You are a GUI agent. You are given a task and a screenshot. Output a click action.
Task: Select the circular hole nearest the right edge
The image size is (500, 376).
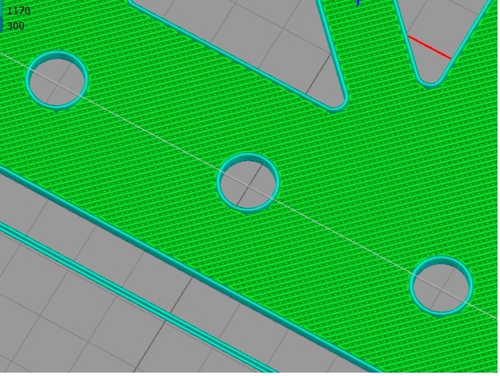click(x=441, y=286)
